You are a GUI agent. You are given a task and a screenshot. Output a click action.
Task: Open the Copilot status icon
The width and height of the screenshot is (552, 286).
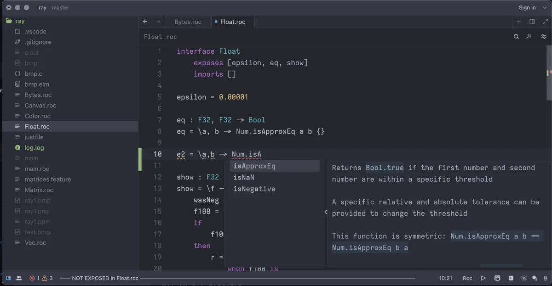pyautogui.click(x=497, y=278)
